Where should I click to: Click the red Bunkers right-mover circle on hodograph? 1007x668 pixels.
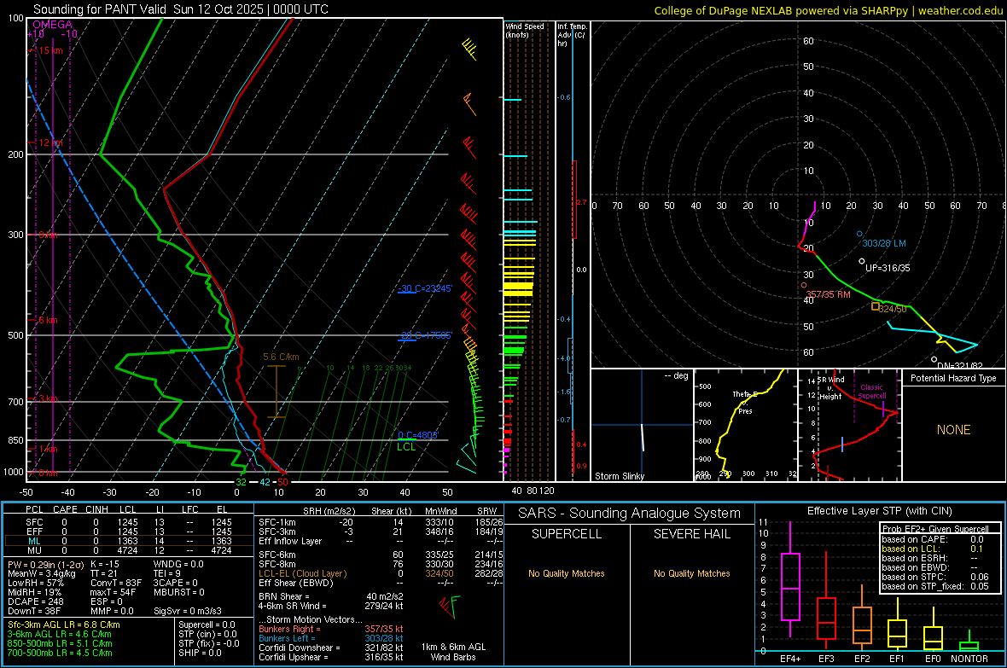click(803, 285)
